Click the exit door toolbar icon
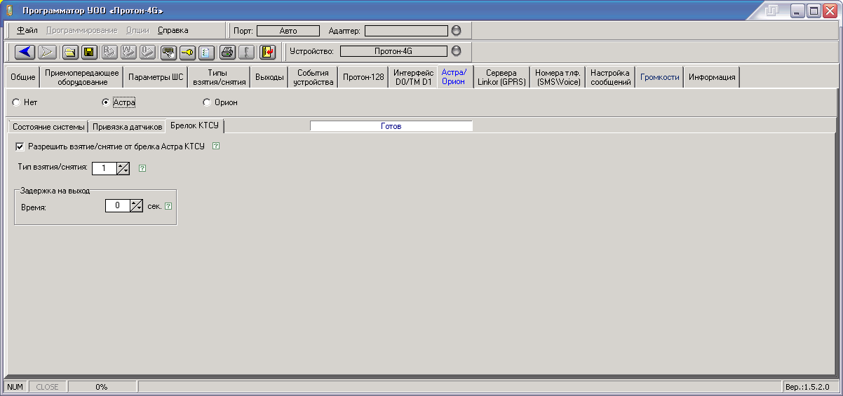The height and width of the screenshot is (396, 843). click(x=268, y=52)
